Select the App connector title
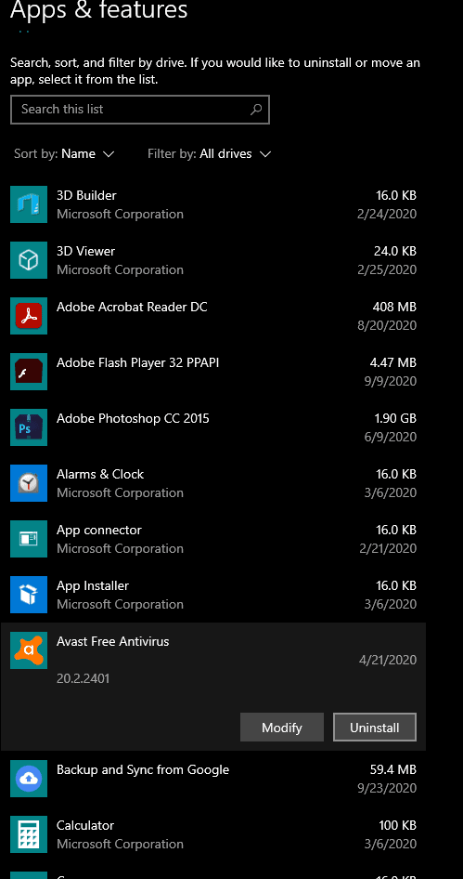This screenshot has height=879, width=463. coord(99,531)
